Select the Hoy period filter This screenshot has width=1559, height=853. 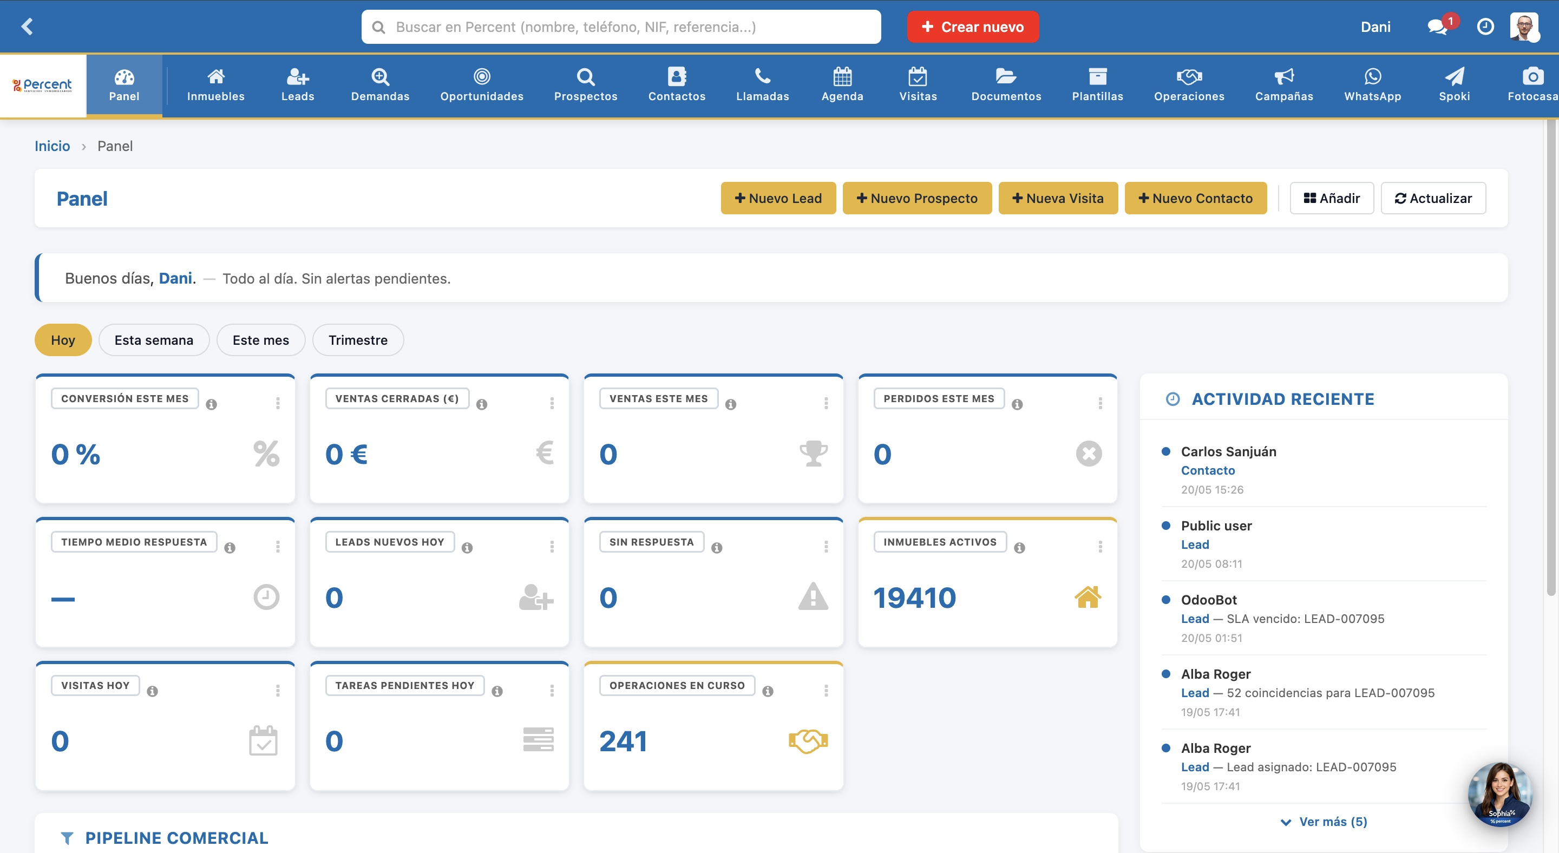tap(63, 340)
